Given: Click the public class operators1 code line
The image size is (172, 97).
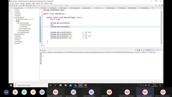Looking at the screenshot, I should point(54,14).
